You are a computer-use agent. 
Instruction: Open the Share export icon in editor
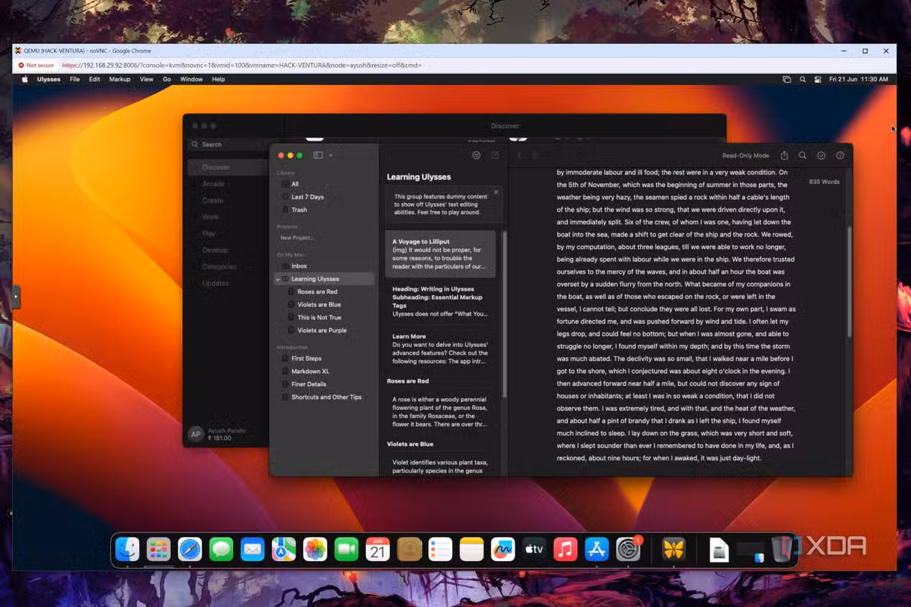[x=784, y=155]
